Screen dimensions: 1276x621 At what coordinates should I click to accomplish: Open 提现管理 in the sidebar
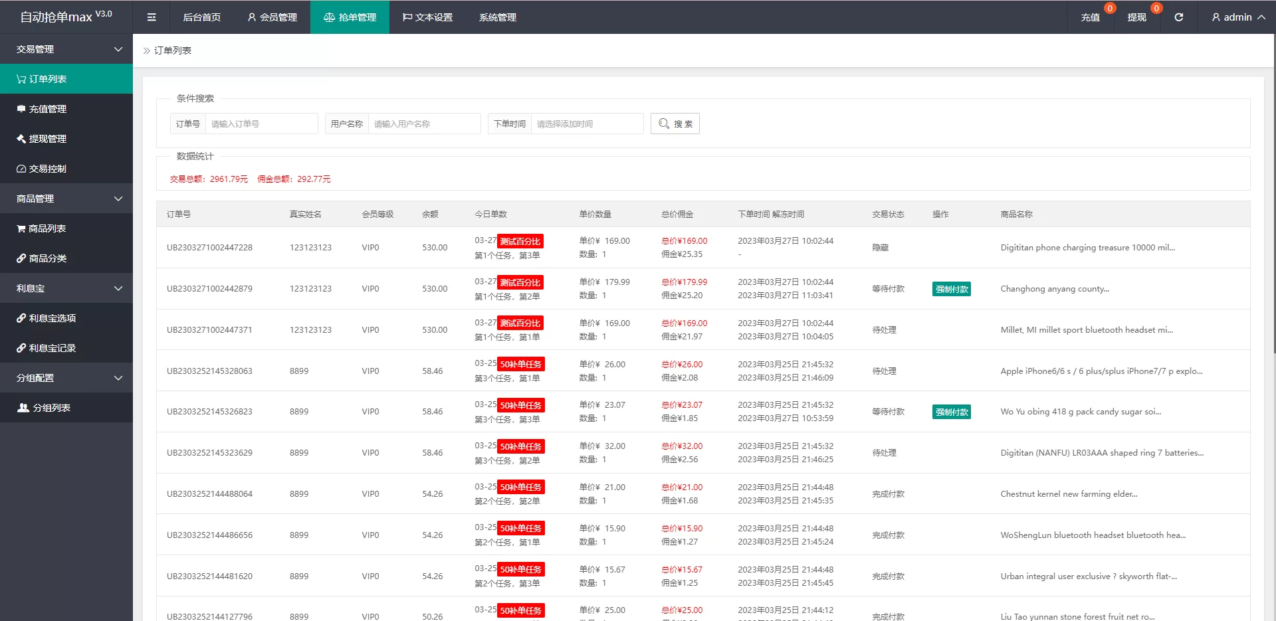(47, 139)
